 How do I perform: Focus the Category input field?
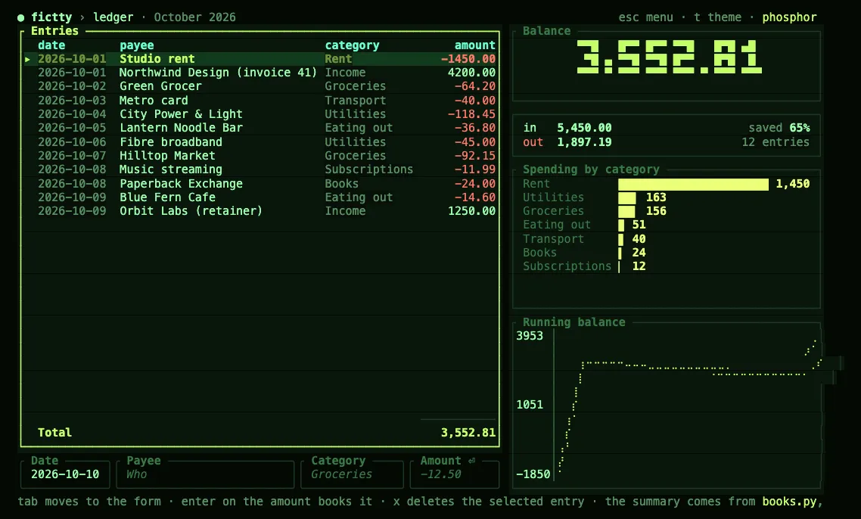[352, 474]
